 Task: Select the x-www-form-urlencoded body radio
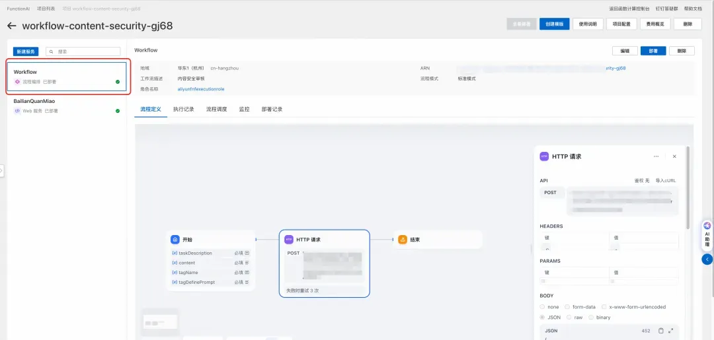604,307
